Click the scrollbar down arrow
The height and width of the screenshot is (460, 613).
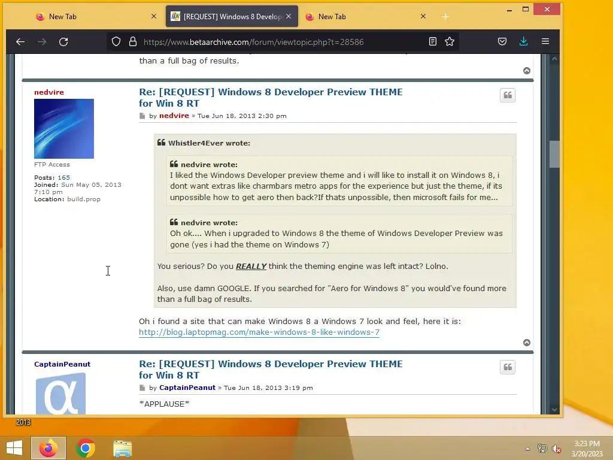coord(554,410)
